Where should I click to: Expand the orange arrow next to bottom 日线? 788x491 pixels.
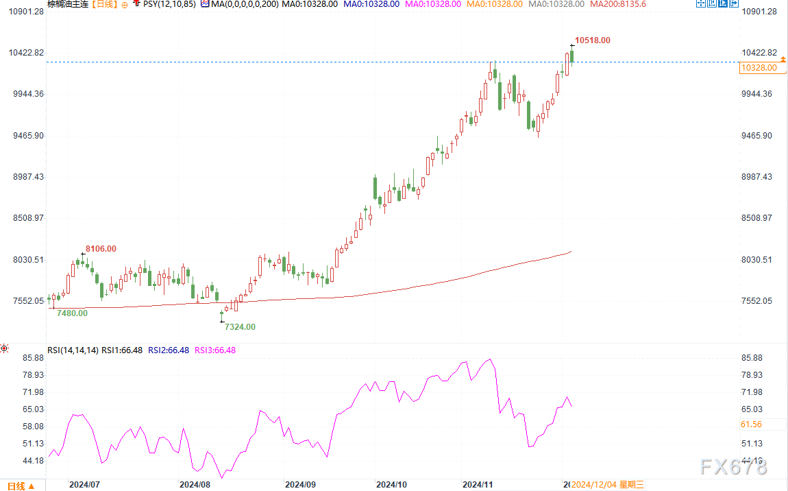click(31, 486)
